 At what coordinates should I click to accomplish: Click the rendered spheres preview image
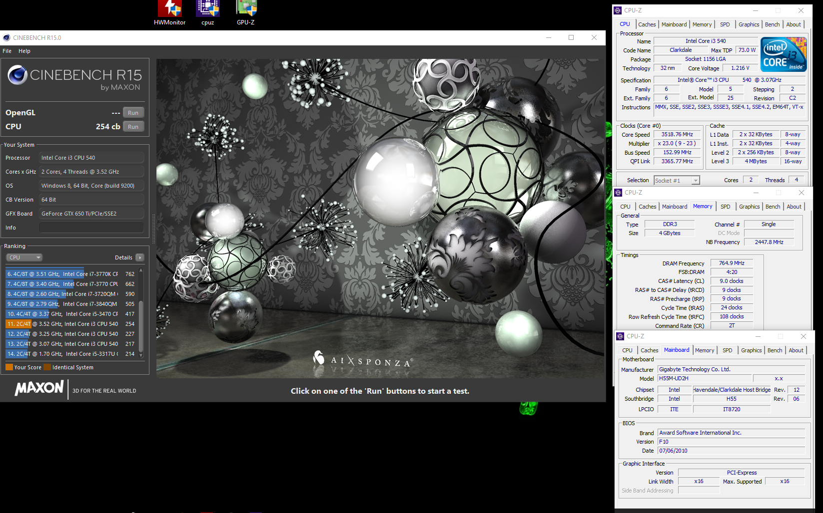tap(381, 219)
